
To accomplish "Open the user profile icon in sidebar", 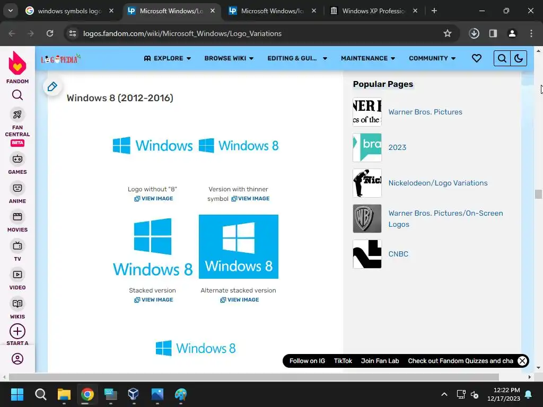I will [17, 359].
